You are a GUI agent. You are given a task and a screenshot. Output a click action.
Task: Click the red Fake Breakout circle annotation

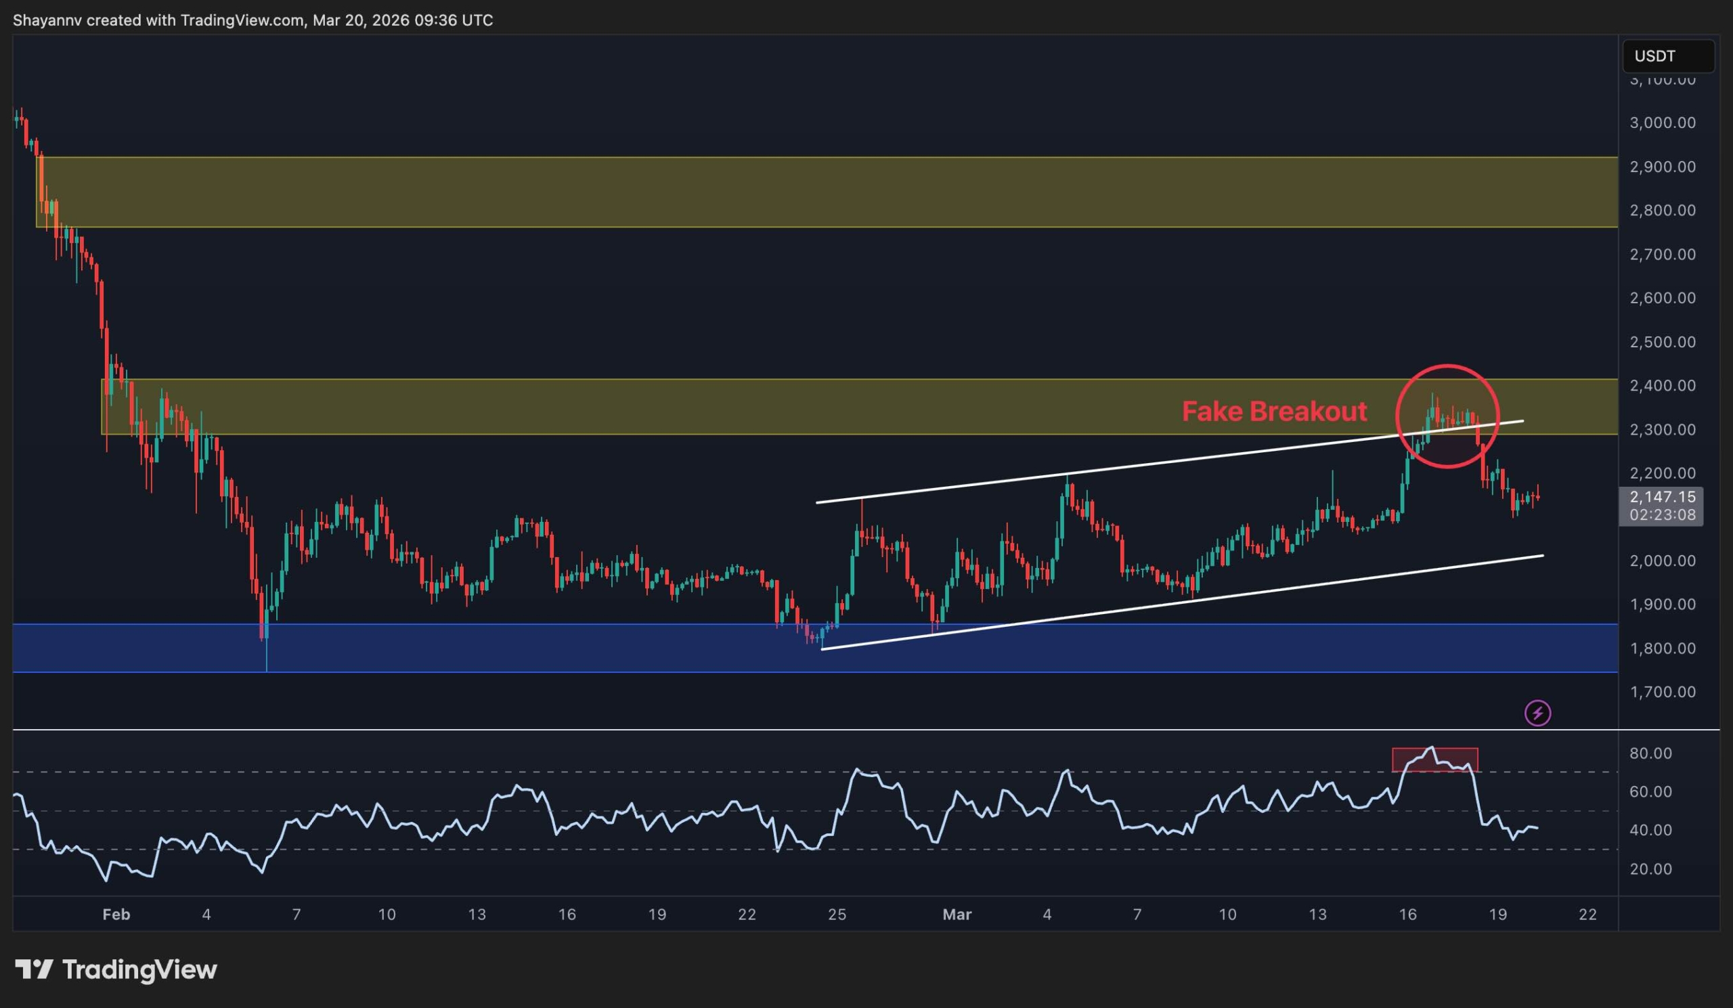coord(1447,415)
